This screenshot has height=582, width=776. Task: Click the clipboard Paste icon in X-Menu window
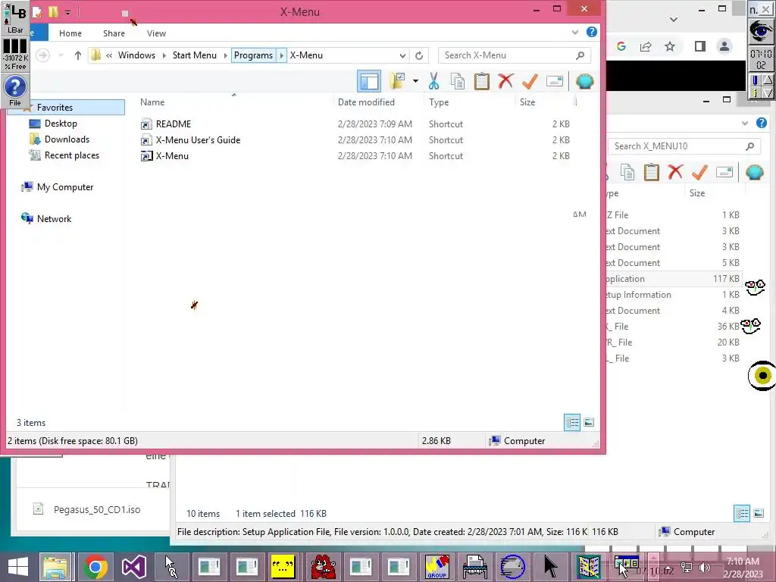481,81
